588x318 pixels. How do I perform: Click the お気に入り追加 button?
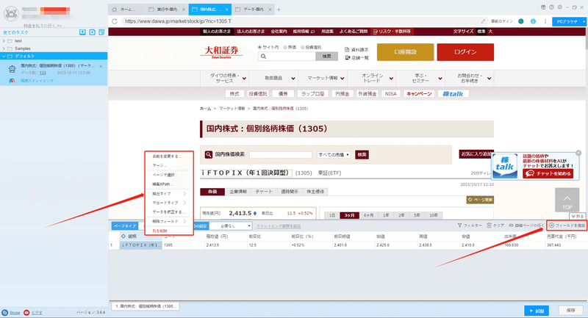coord(476,154)
